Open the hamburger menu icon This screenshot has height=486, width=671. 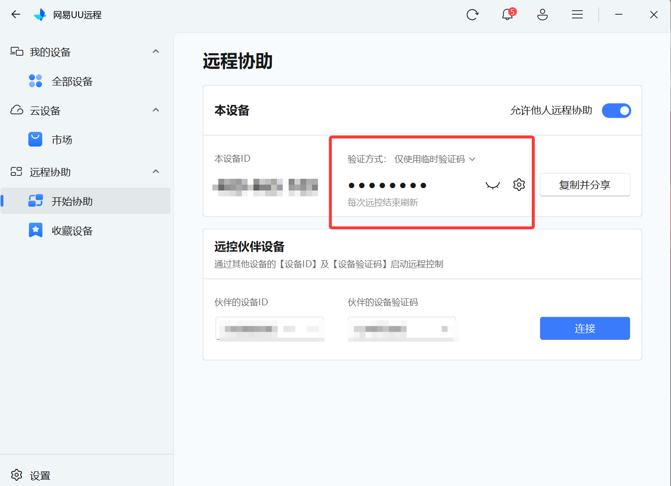(x=577, y=15)
